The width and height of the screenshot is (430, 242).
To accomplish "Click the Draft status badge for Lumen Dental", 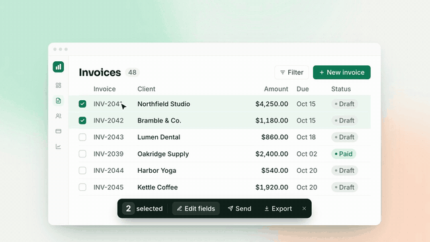I will [x=345, y=137].
